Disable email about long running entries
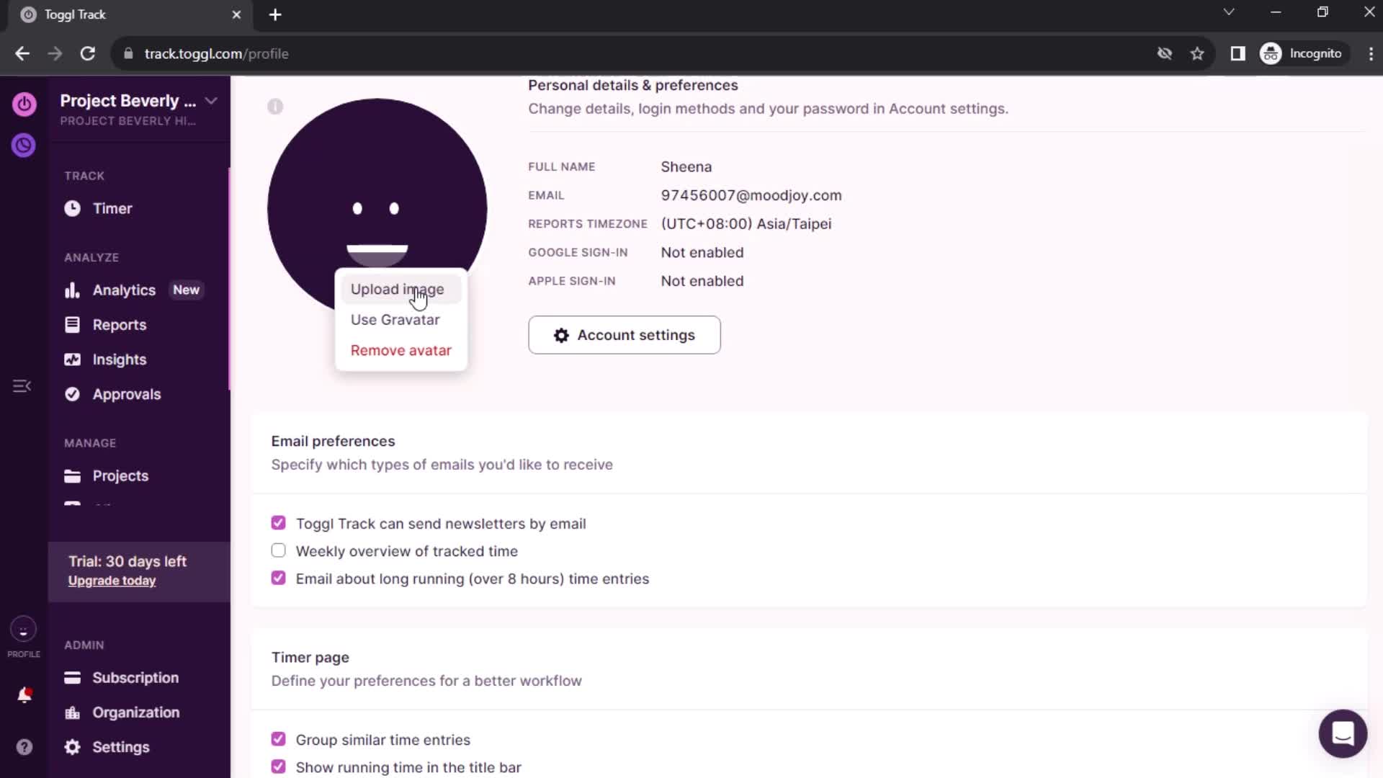The width and height of the screenshot is (1383, 778). click(278, 578)
